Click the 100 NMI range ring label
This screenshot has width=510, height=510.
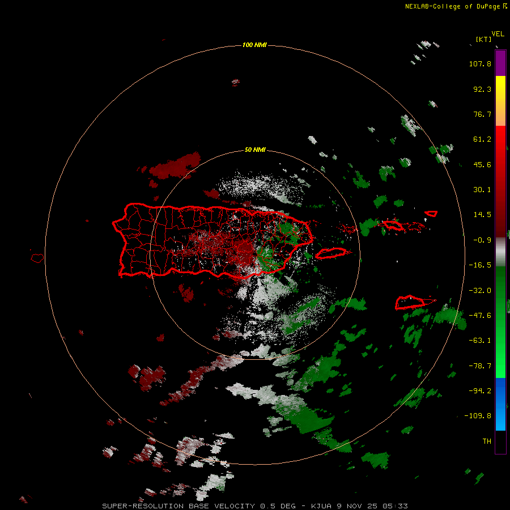[254, 45]
